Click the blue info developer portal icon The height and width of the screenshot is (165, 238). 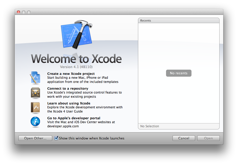[x=35, y=122]
